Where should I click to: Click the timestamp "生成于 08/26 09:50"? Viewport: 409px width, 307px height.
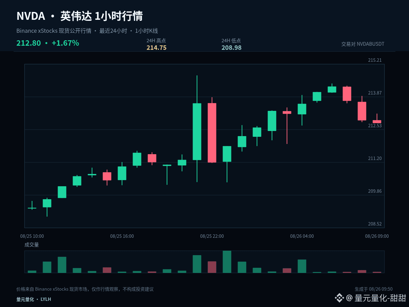pyautogui.click(x=374, y=289)
